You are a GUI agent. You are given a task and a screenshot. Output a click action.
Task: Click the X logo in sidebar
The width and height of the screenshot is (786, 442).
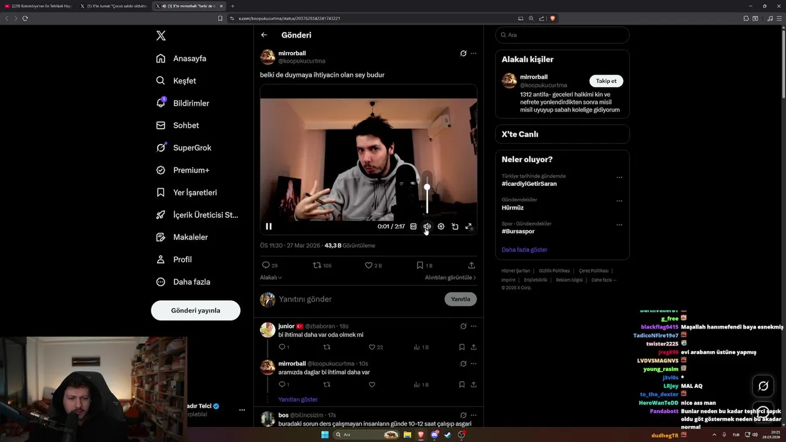pyautogui.click(x=161, y=36)
